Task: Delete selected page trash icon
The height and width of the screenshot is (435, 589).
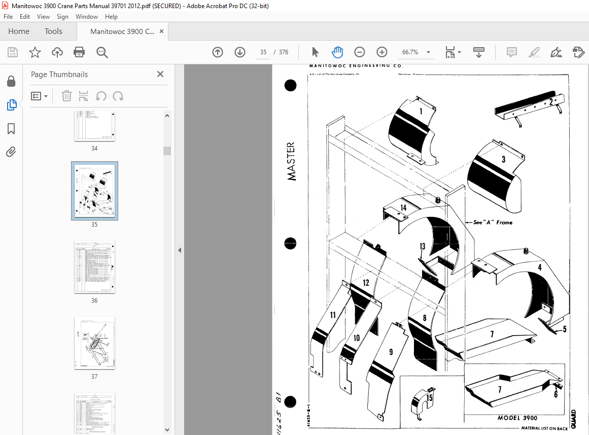Action: coord(66,96)
